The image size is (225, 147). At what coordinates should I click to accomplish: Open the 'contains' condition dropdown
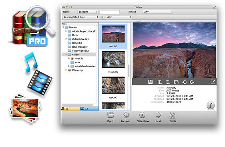click(x=88, y=12)
